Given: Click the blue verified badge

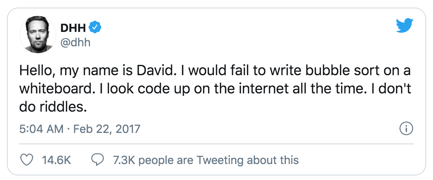Looking at the screenshot, I should tap(95, 27).
